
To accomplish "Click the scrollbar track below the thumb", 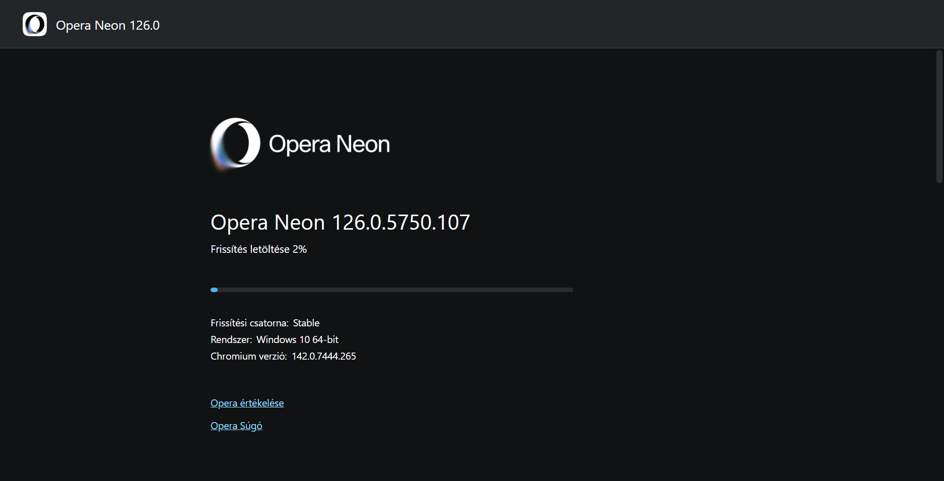I will point(939,327).
